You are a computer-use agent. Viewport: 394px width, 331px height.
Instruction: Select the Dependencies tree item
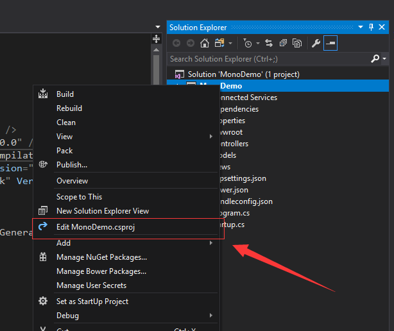click(239, 109)
